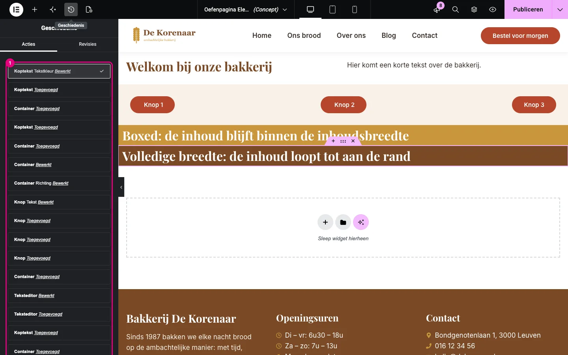Switch to the Acties tab
Image resolution: width=568 pixels, height=355 pixels.
28,44
